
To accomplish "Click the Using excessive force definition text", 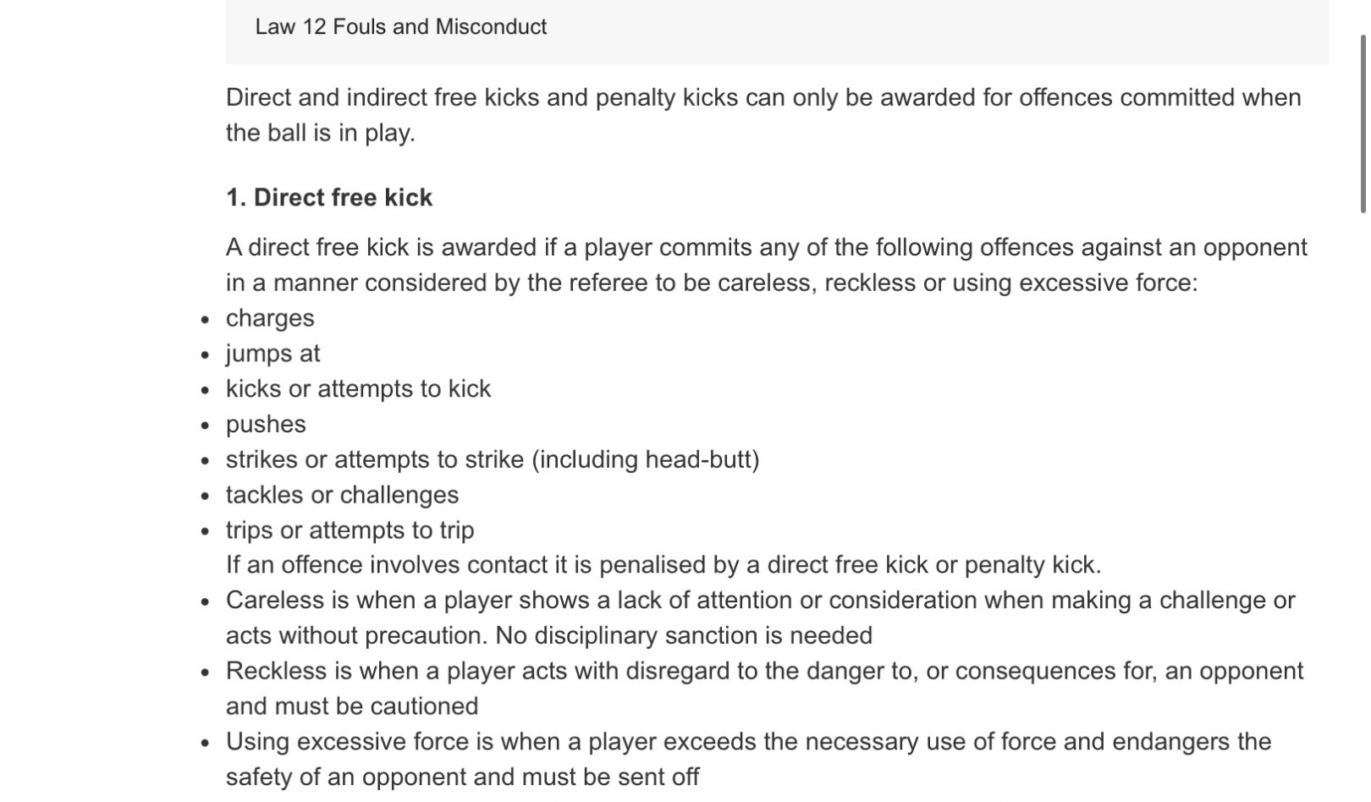I will 748,760.
